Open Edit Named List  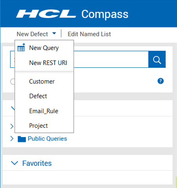(89, 34)
